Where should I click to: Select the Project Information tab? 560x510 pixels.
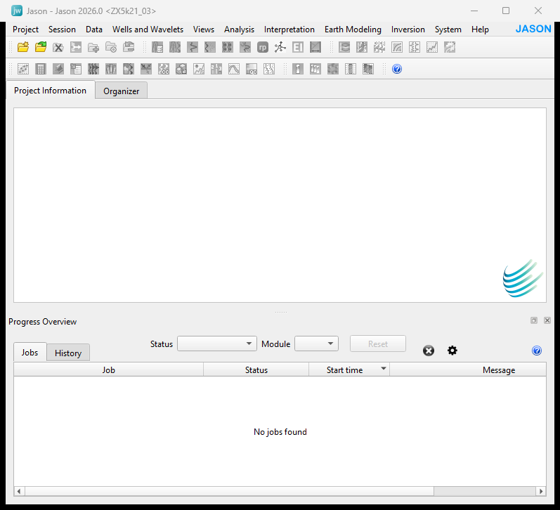(x=51, y=90)
